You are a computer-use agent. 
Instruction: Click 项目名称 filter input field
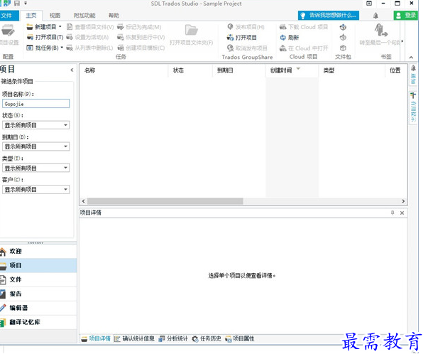pos(35,104)
